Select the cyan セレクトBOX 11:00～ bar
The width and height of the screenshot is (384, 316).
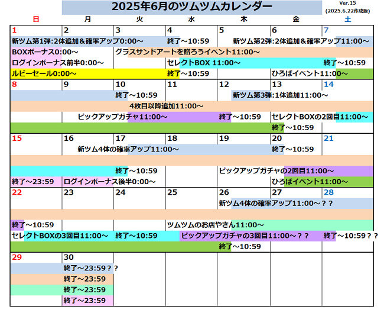200,63
